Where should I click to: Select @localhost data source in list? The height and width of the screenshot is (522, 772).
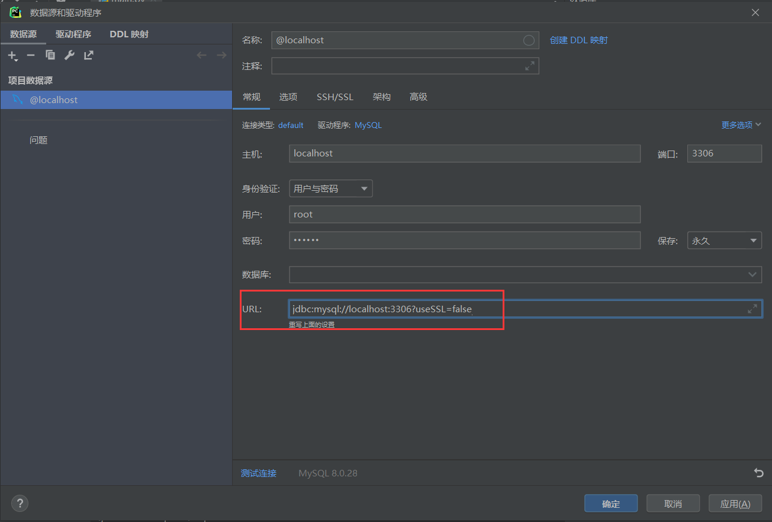click(x=116, y=100)
